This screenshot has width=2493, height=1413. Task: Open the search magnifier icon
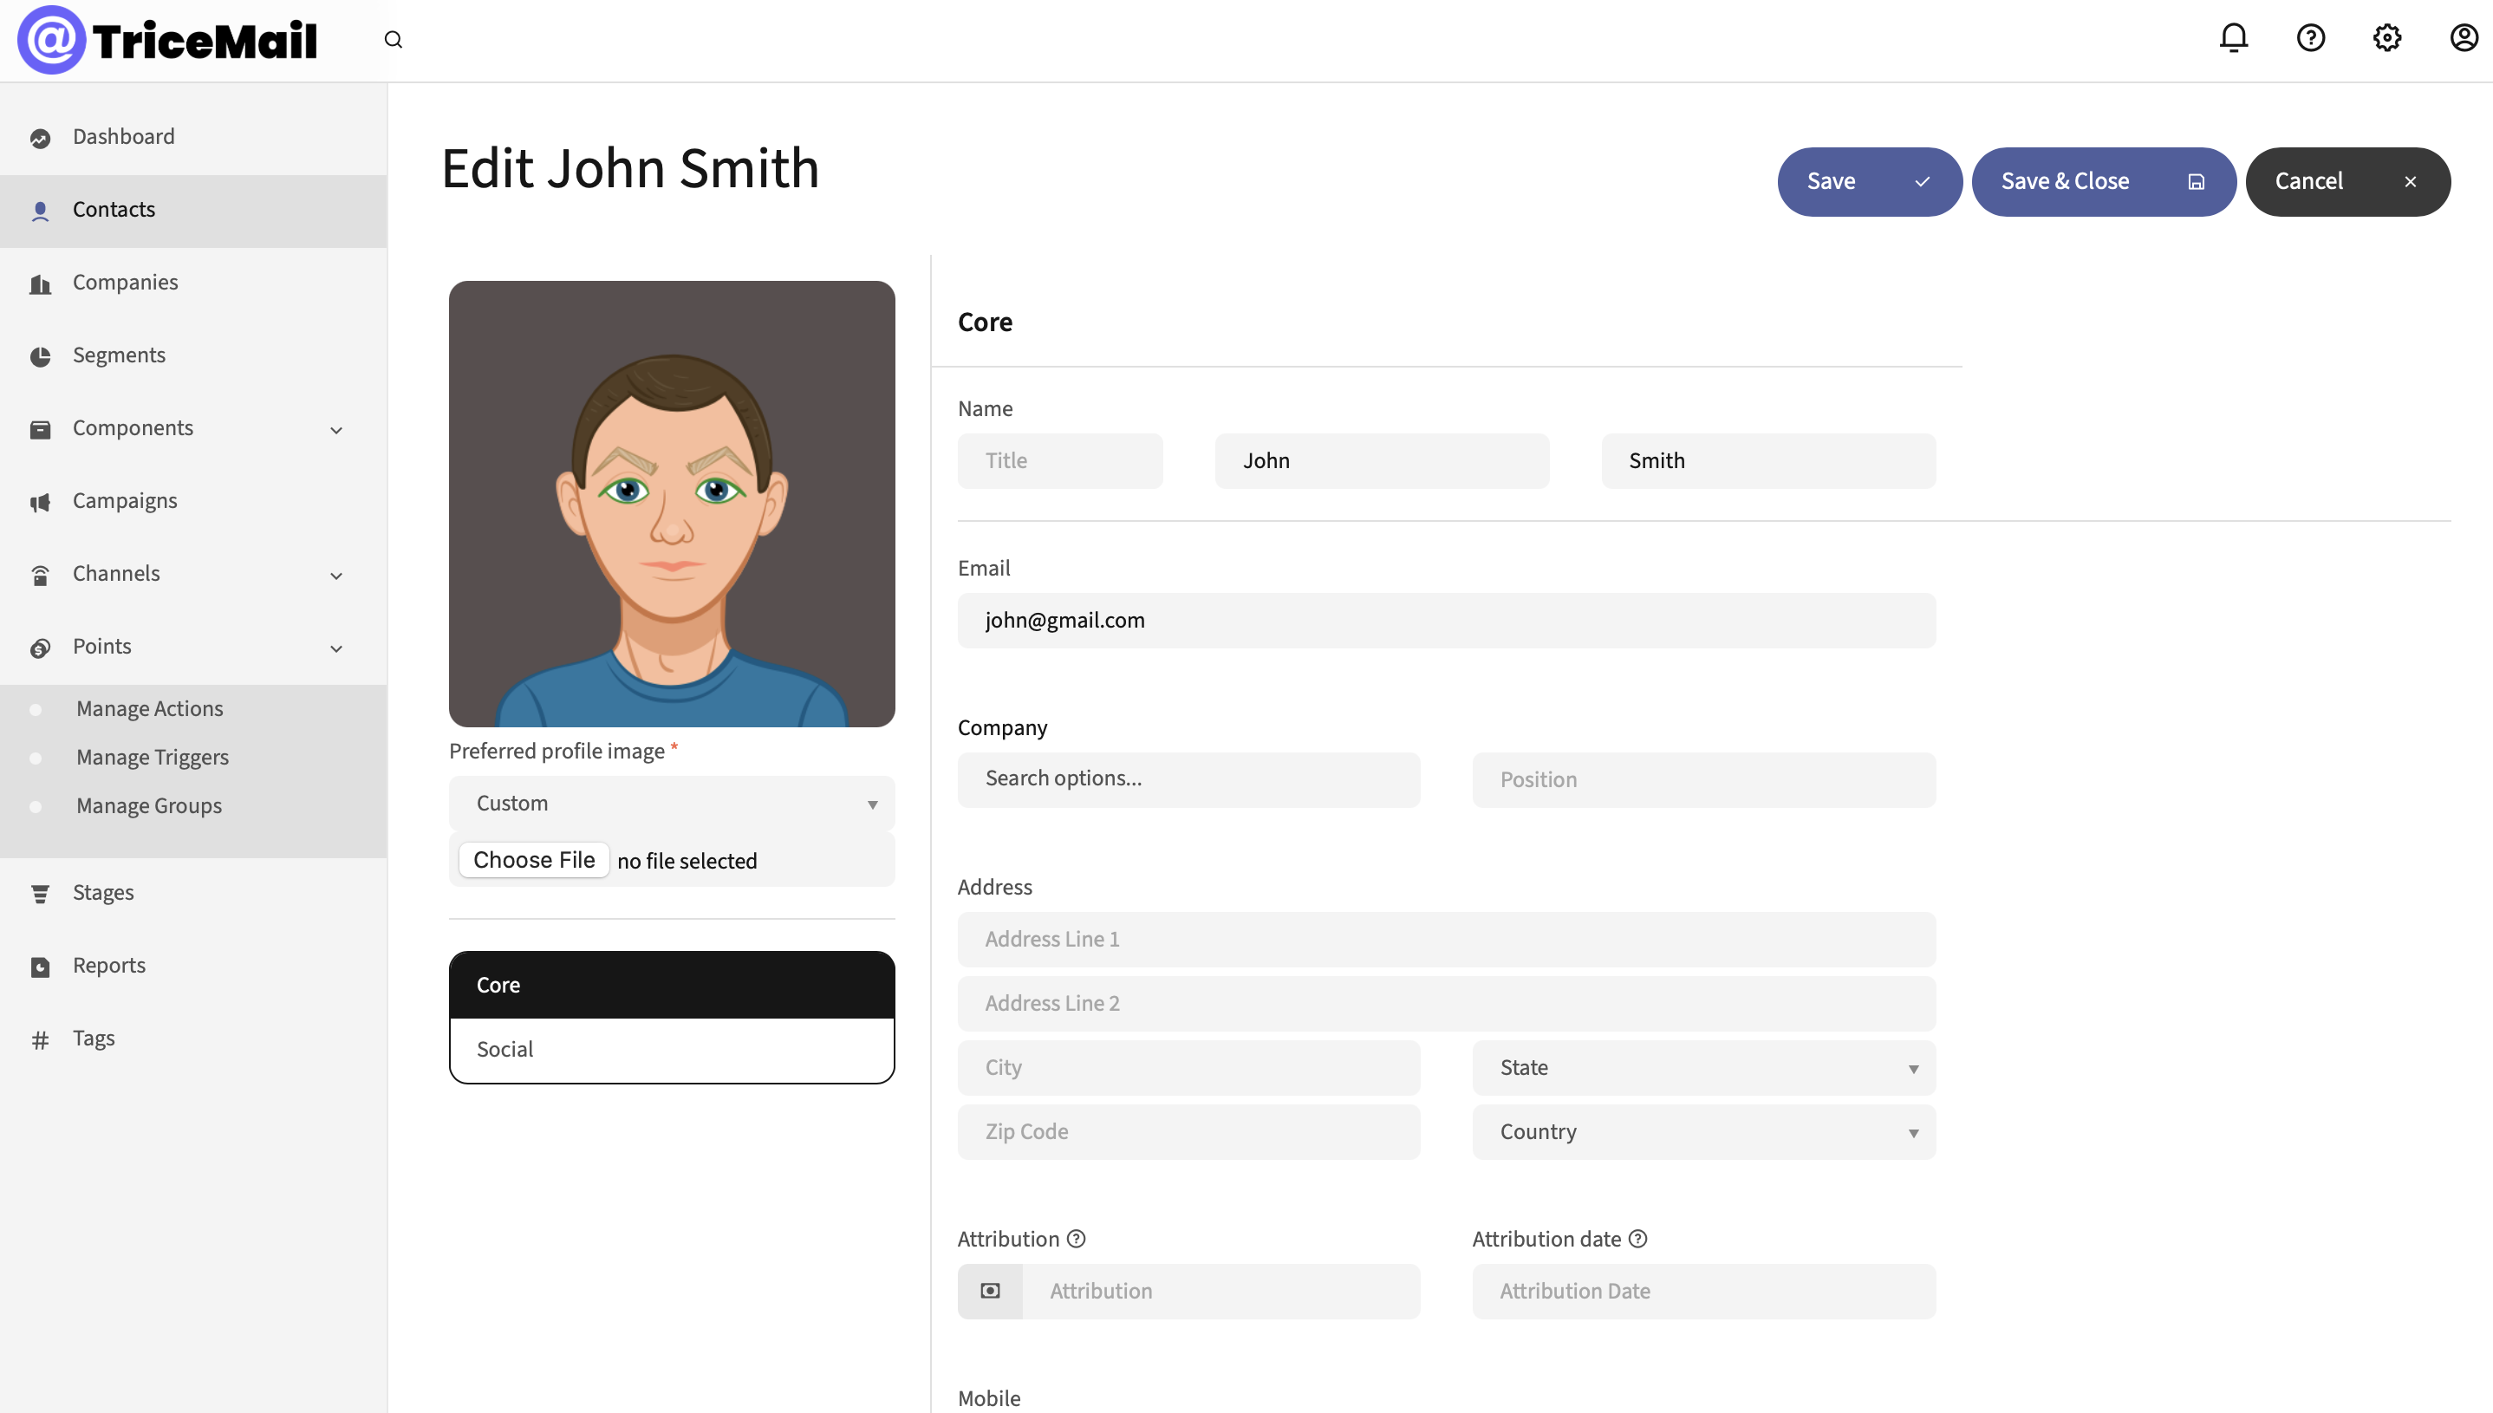(x=393, y=40)
